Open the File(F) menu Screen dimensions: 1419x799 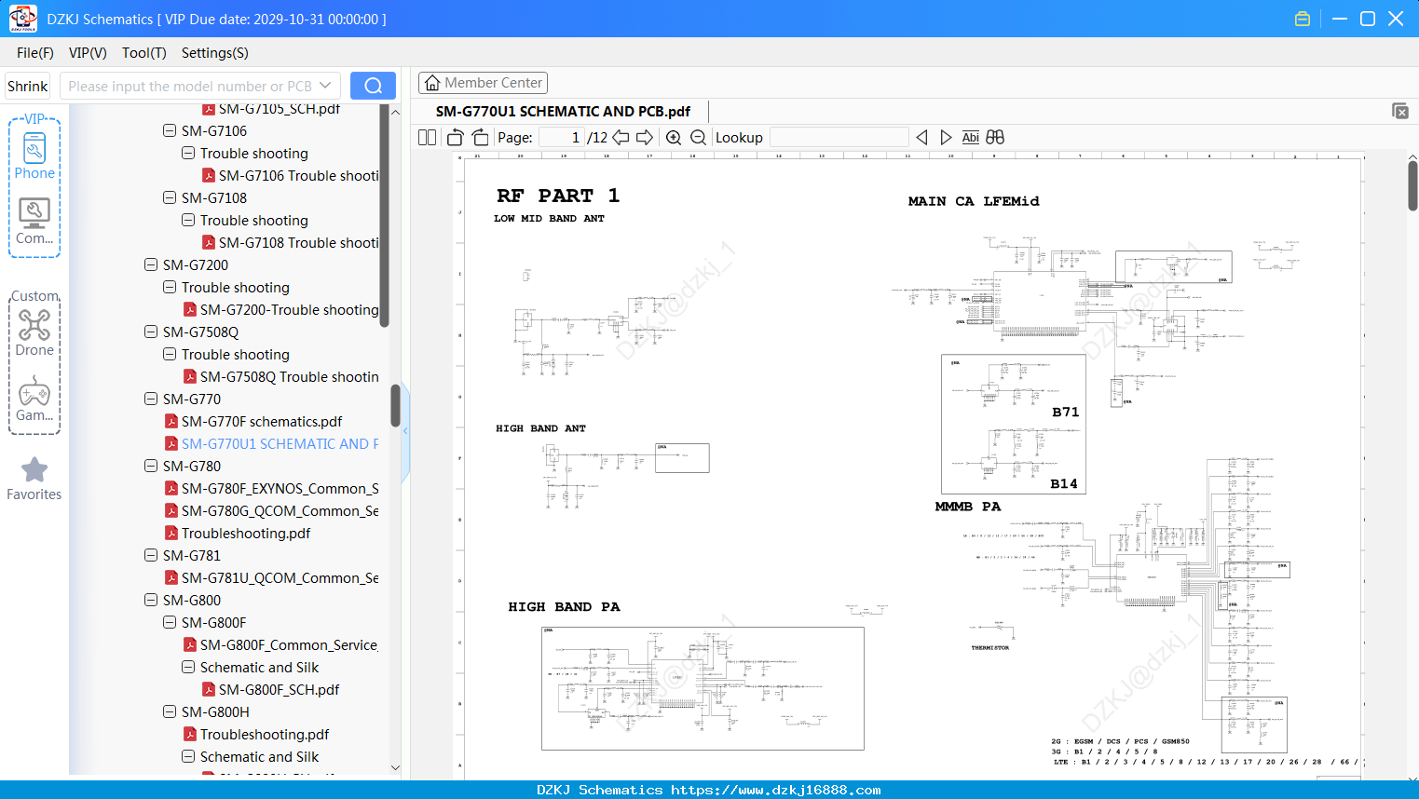35,53
